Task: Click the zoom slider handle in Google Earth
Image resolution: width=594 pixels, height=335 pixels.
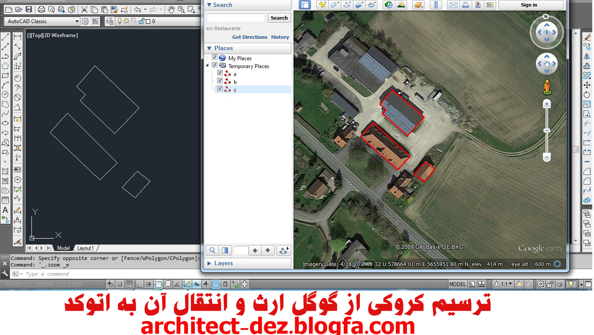Action: (x=546, y=130)
